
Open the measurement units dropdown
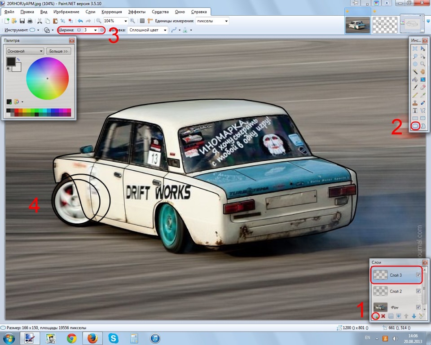coord(226,21)
